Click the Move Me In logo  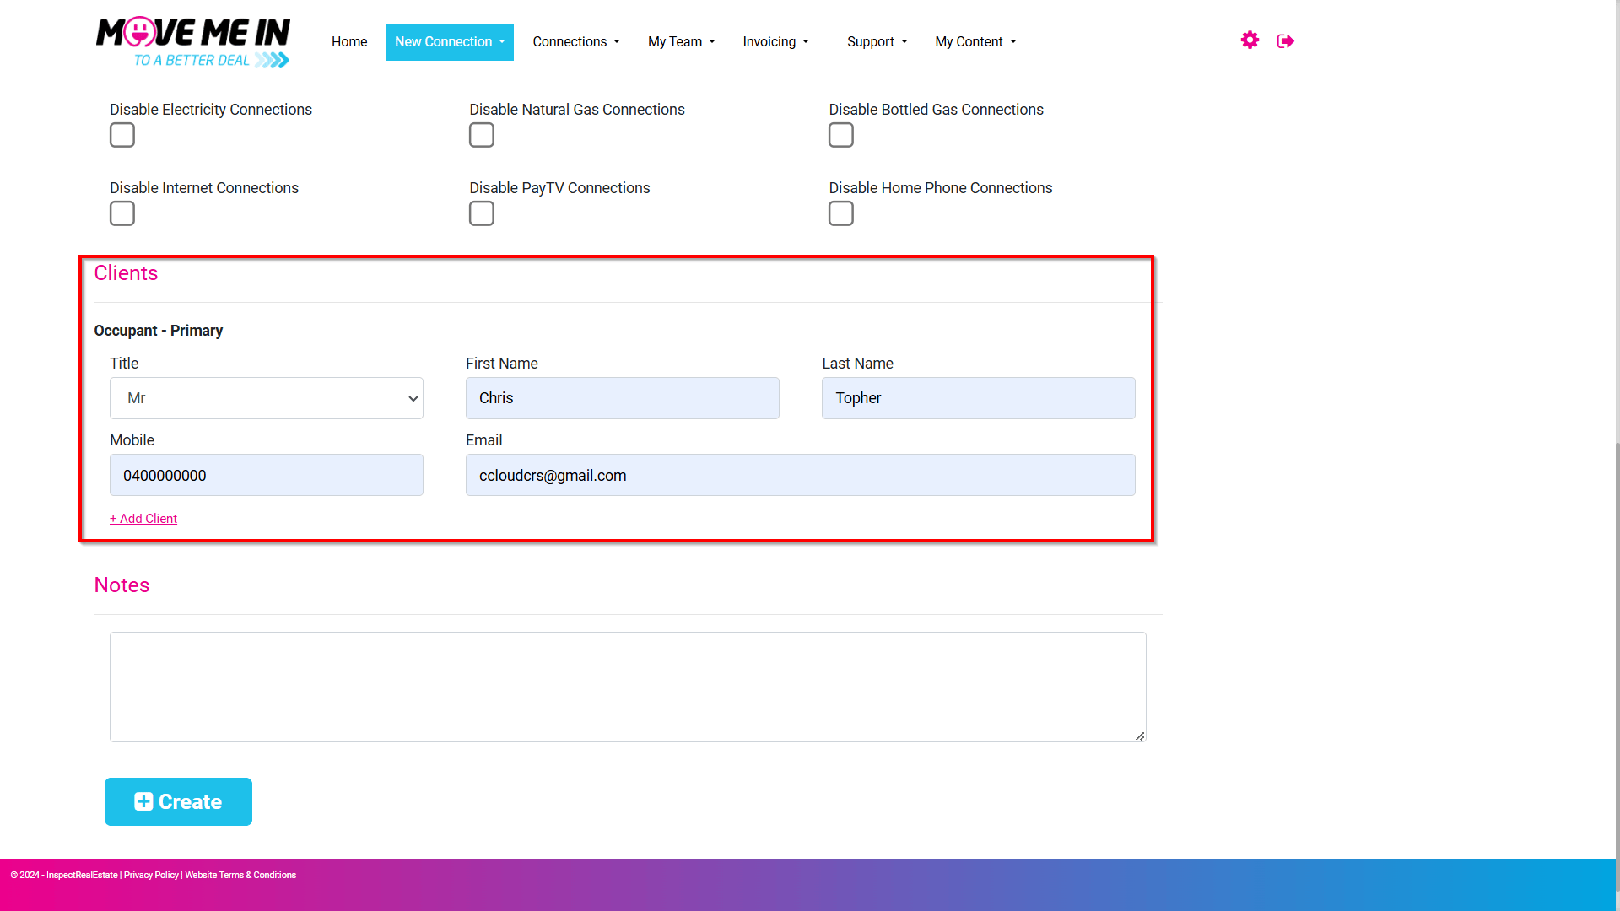193,42
